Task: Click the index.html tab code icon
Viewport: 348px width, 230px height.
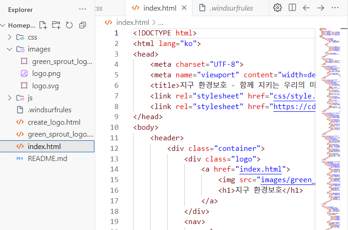Action: 136,8
